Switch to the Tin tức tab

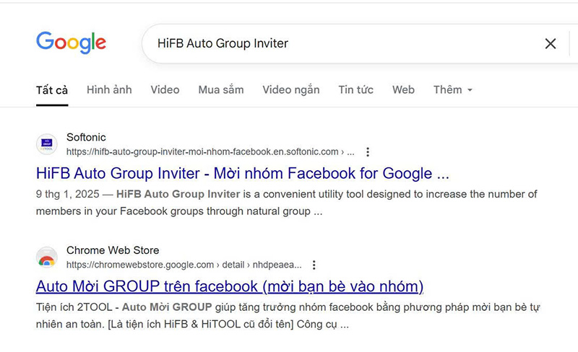(355, 90)
